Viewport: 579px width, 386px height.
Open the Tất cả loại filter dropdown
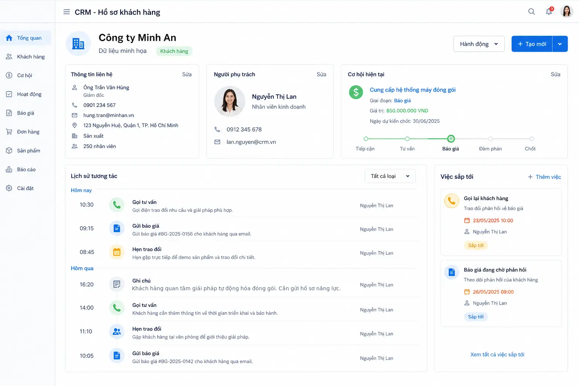tap(390, 176)
